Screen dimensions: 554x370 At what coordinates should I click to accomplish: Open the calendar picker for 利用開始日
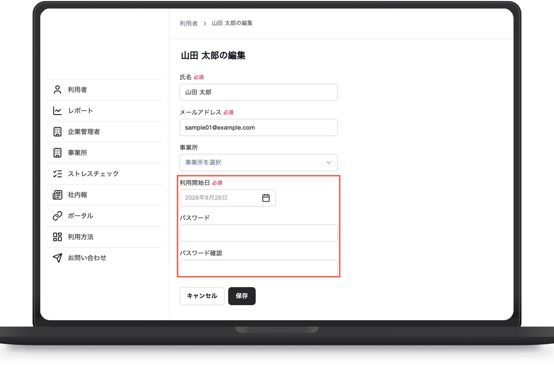point(266,198)
